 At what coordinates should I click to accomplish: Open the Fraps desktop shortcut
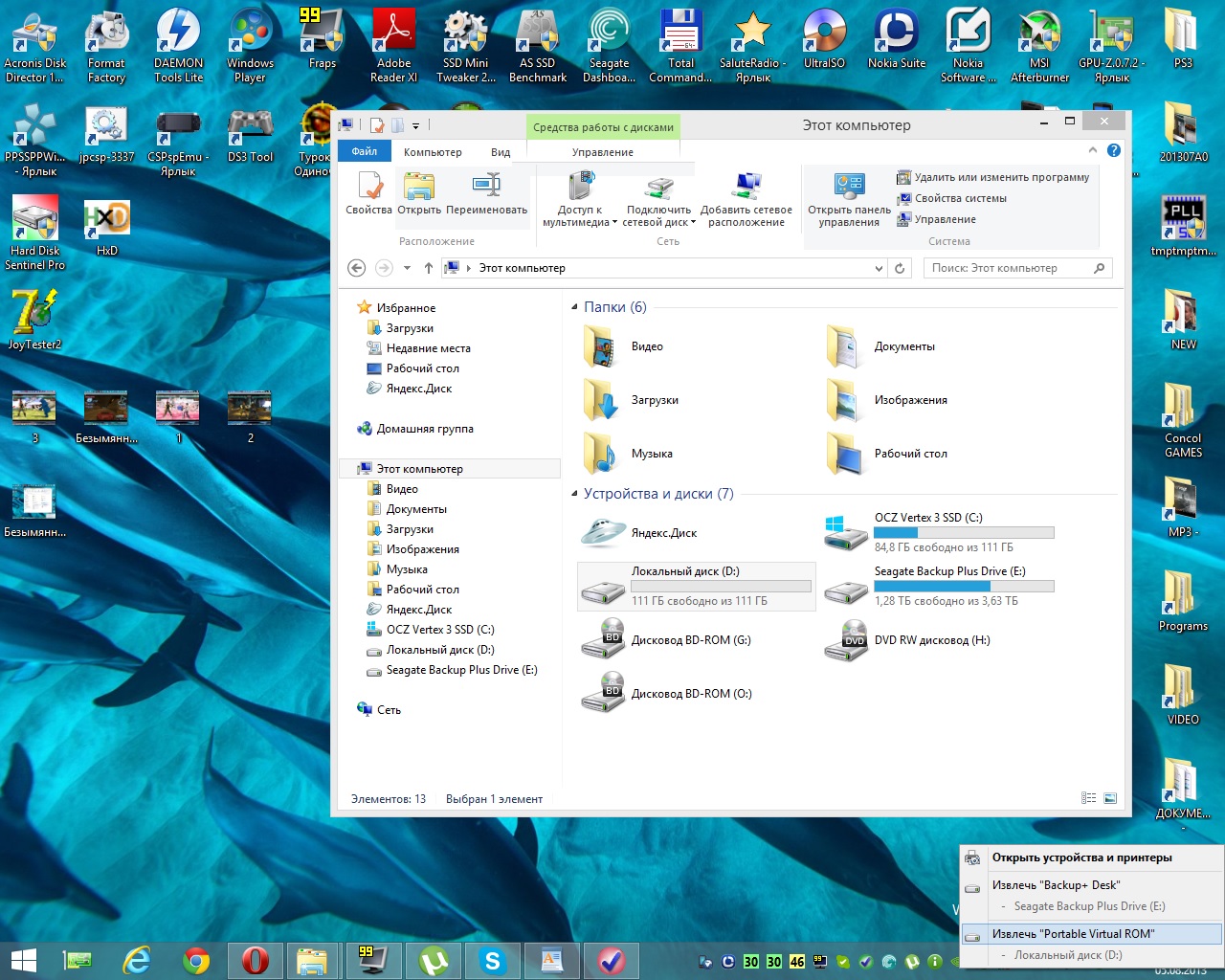pyautogui.click(x=323, y=39)
